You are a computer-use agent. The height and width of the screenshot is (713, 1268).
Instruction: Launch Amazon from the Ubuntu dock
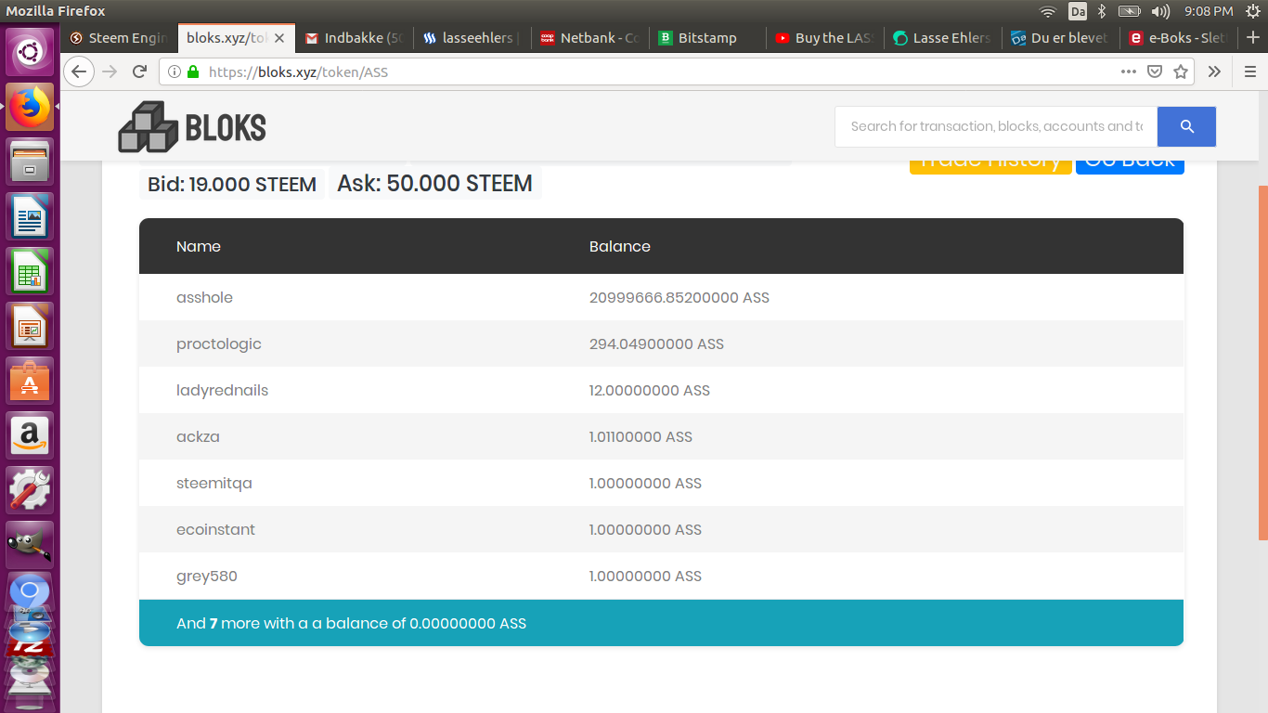(31, 434)
